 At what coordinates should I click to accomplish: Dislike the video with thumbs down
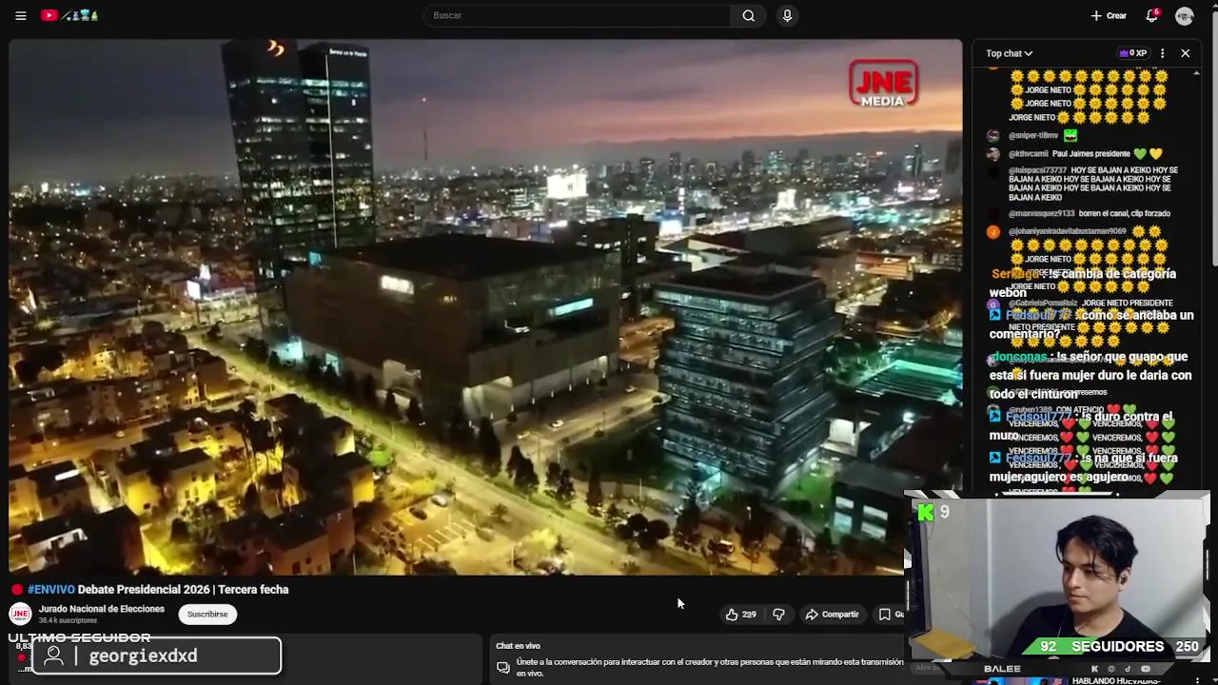click(778, 615)
